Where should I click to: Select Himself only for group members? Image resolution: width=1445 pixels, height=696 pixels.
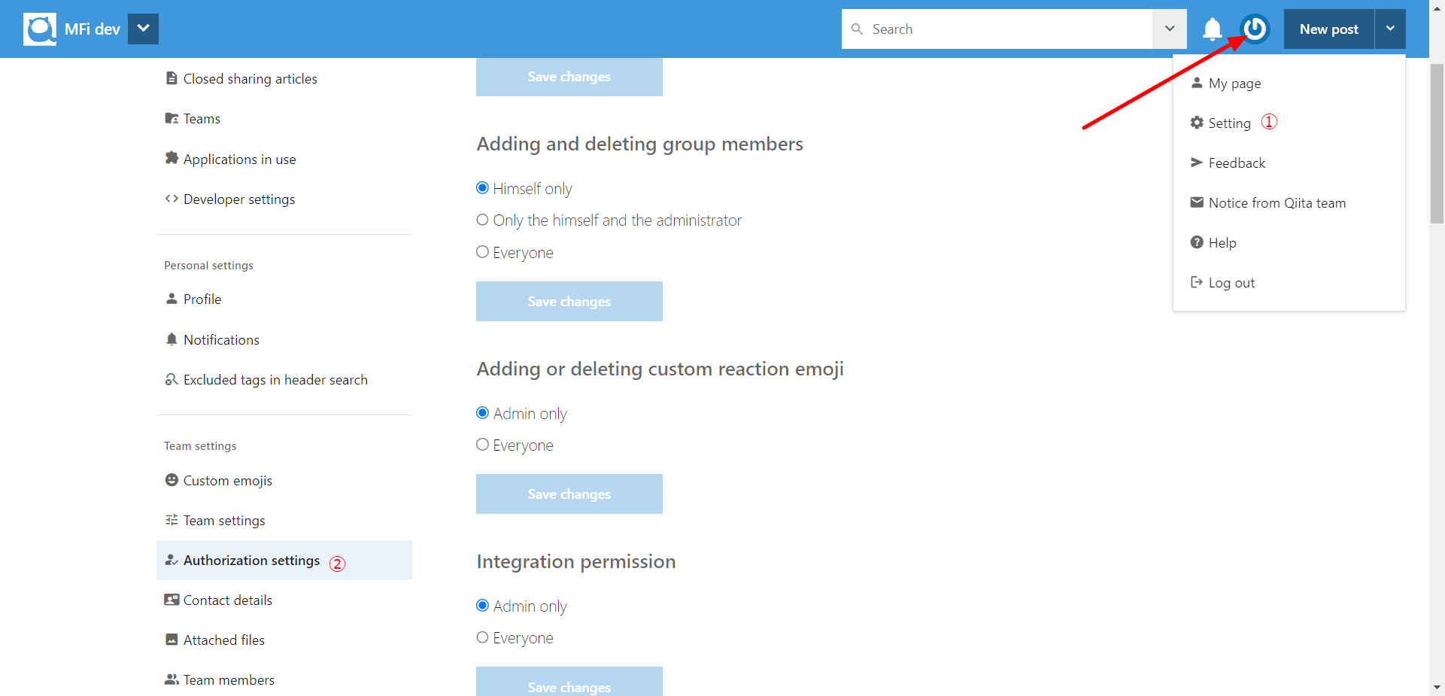pos(483,188)
